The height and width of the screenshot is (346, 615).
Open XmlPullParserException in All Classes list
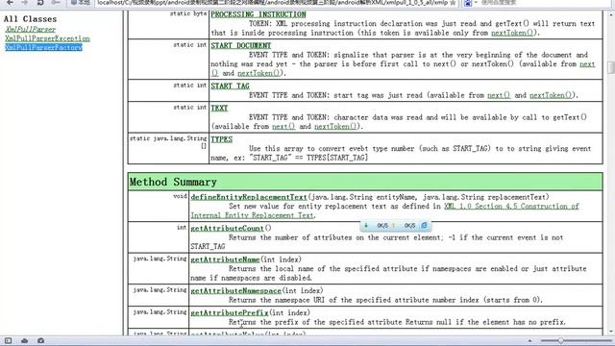coord(47,38)
